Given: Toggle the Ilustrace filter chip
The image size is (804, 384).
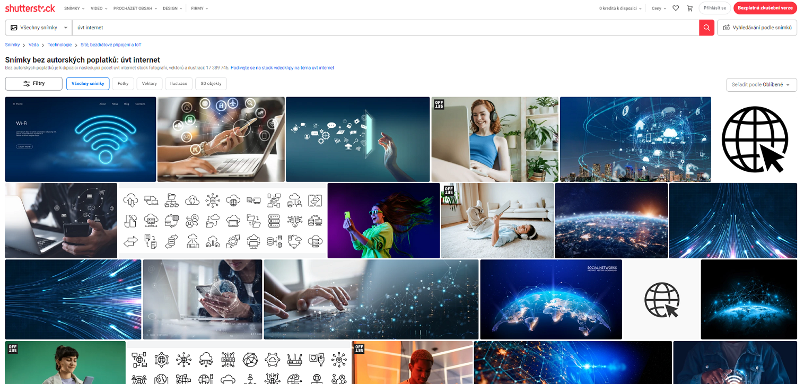Looking at the screenshot, I should click(178, 83).
